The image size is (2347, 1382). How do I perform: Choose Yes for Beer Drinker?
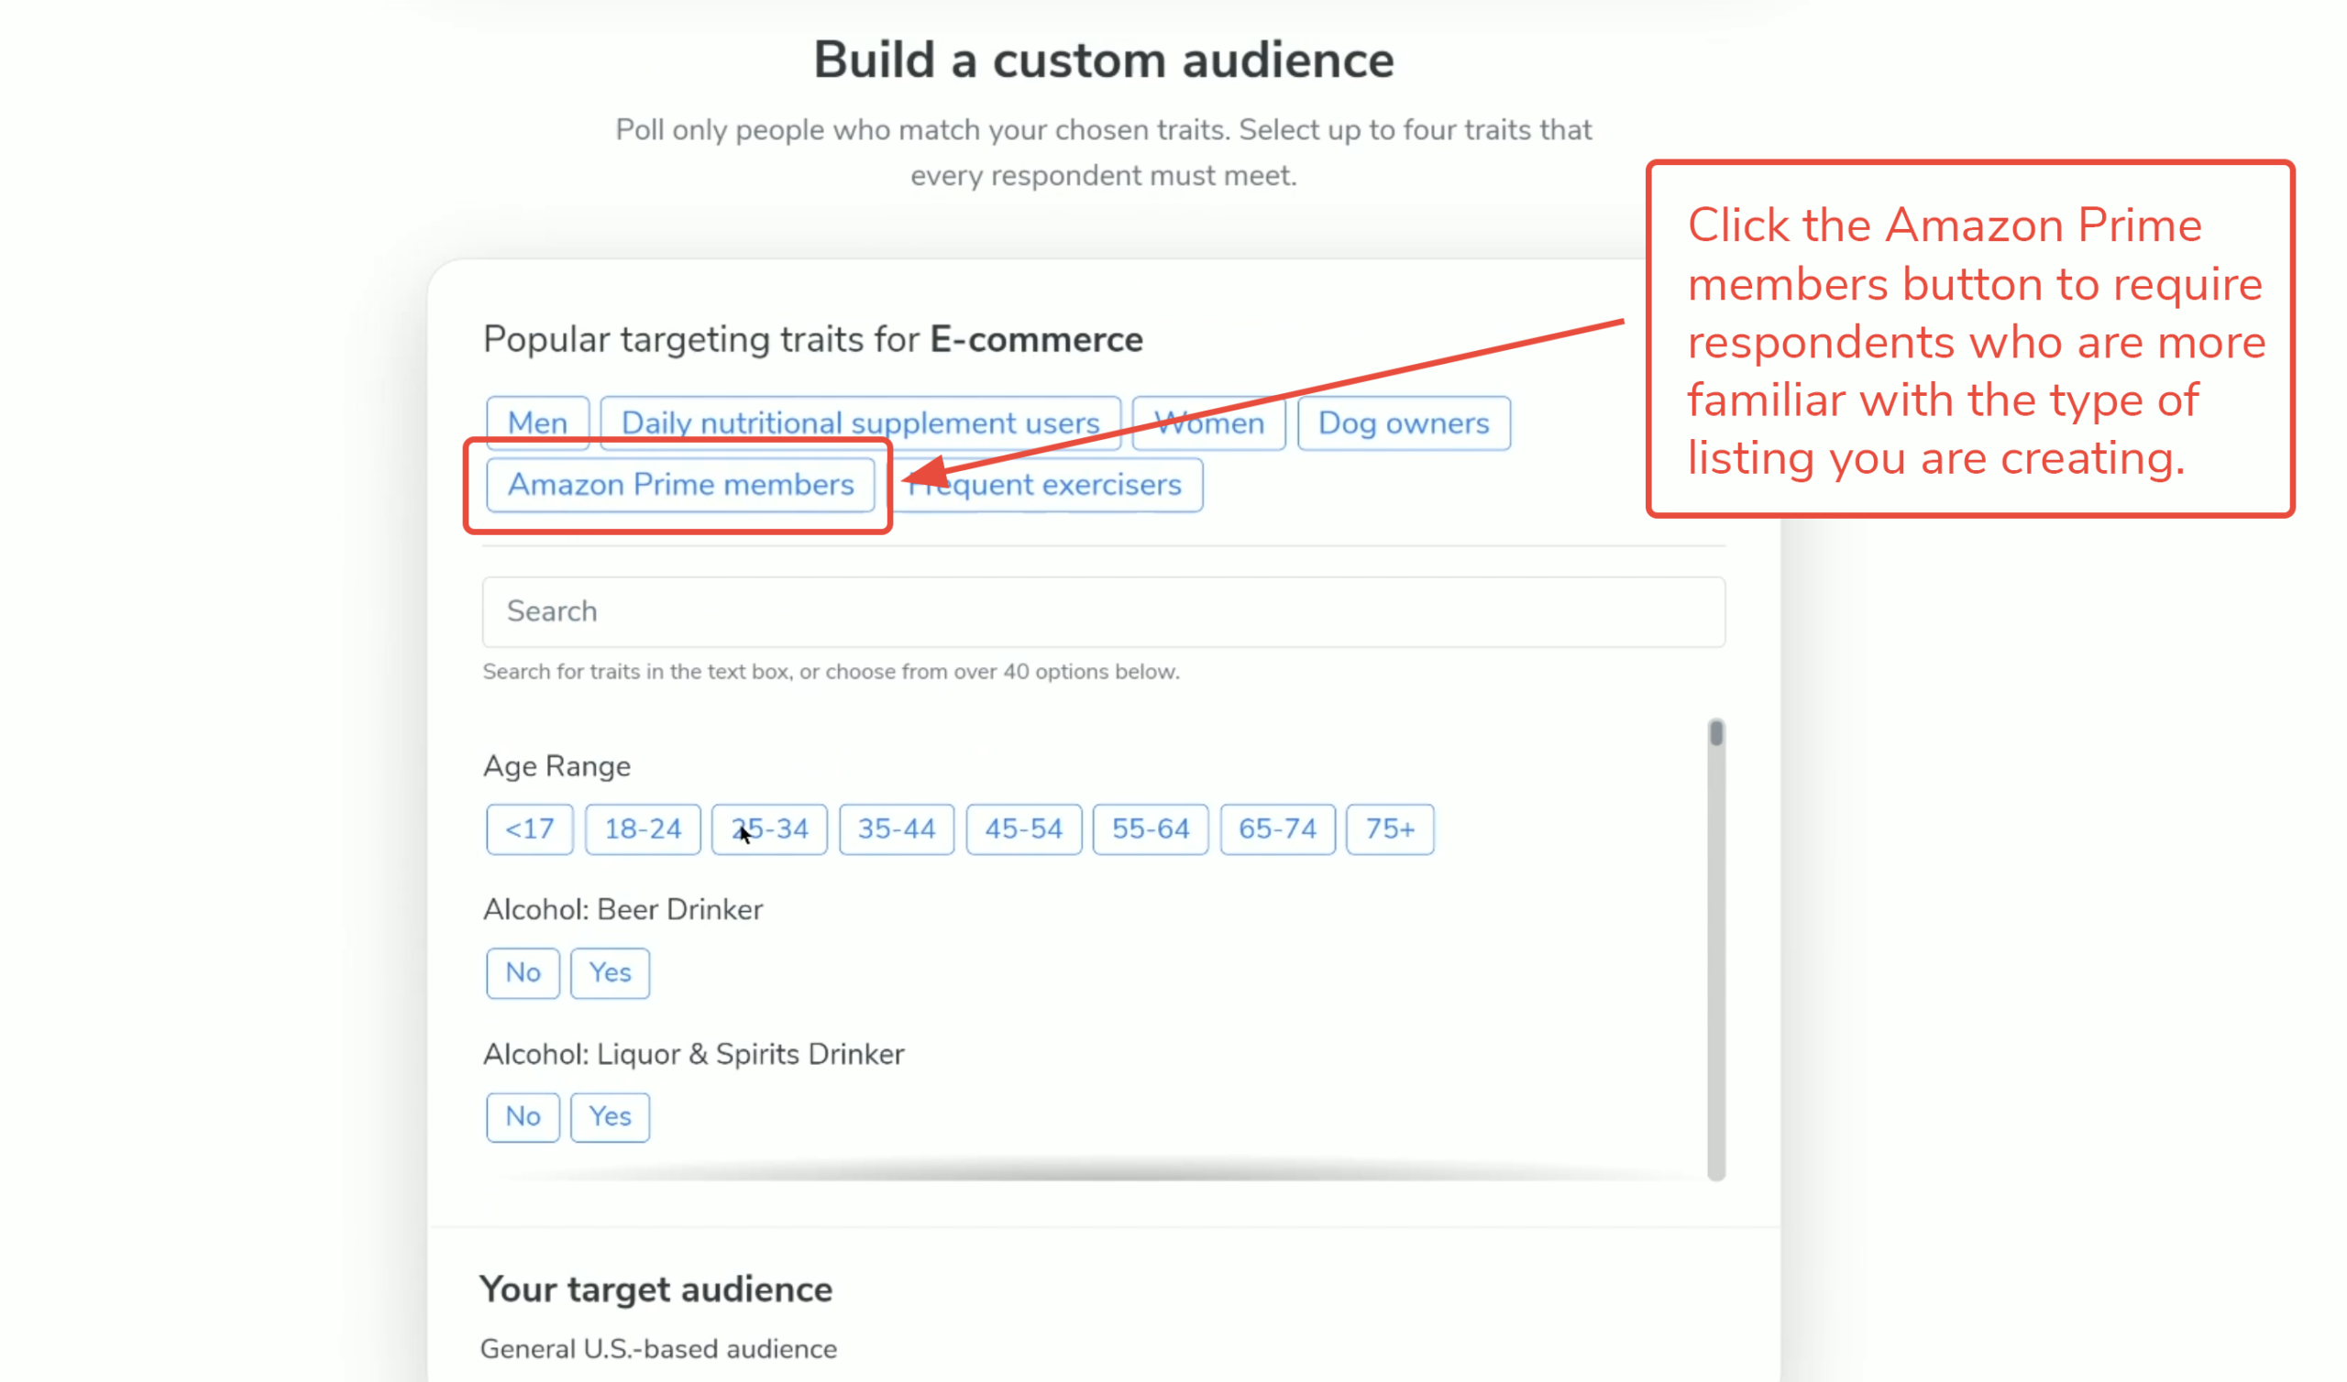pos(609,972)
